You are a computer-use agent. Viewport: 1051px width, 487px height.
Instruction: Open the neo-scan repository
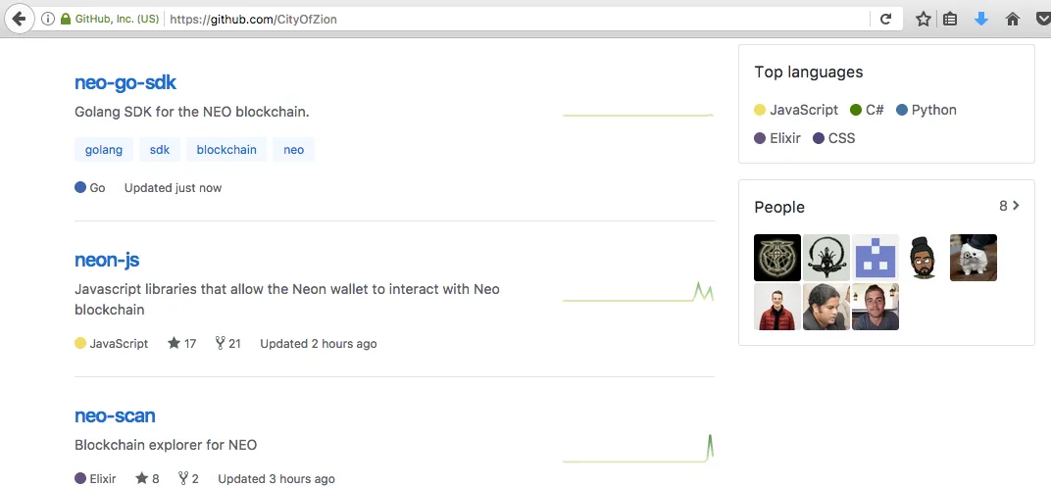116,415
